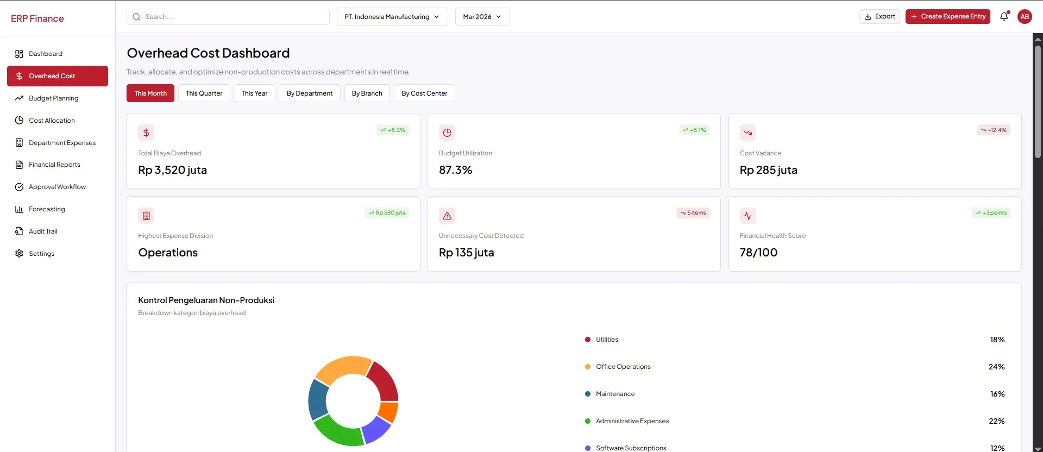The height and width of the screenshot is (452, 1043).
Task: Open the Mar 2026 period dropdown
Action: pyautogui.click(x=482, y=17)
